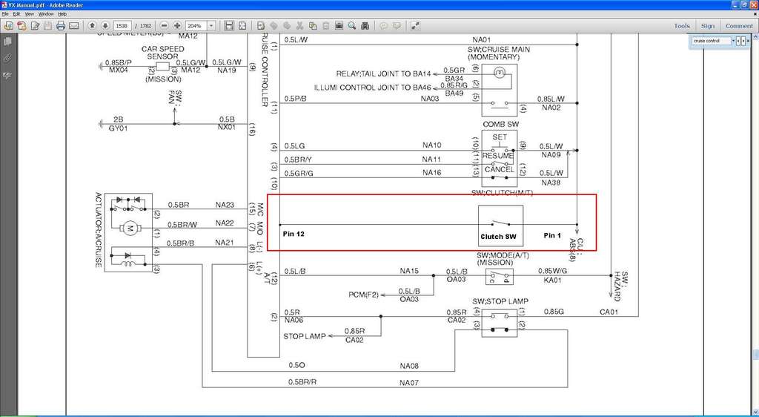This screenshot has width=759, height=417.
Task: Click the fit width scrolling mode icon
Action: [230, 26]
